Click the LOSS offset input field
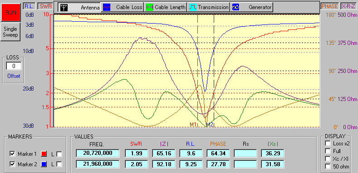This screenshot has width=358, height=173. [x=14, y=66]
